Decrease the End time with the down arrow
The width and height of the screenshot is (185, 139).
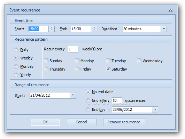click(x=94, y=30)
